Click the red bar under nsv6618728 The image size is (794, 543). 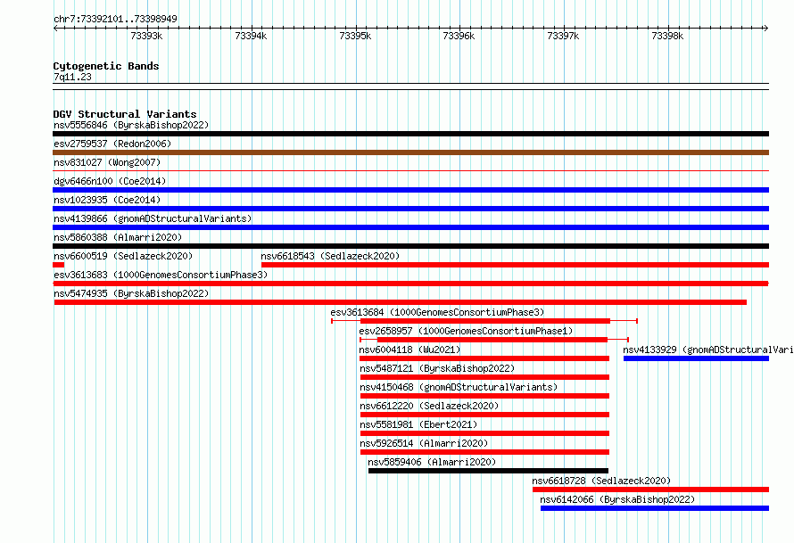650,490
